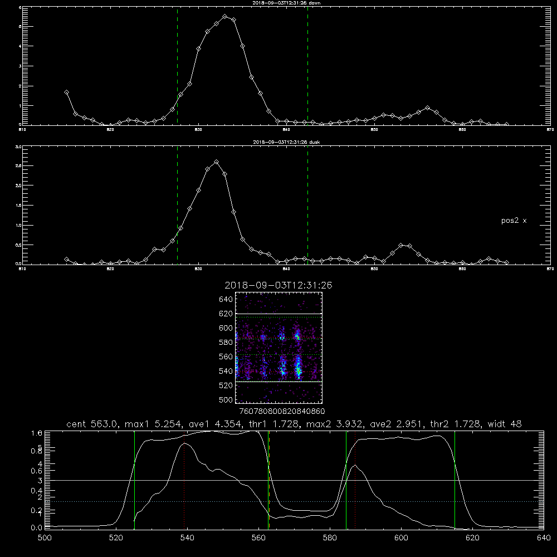Click the large "2018-09-03T12:31:26" title above spectrogram
Image resolution: width=557 pixels, height=557 pixels.
click(x=278, y=286)
